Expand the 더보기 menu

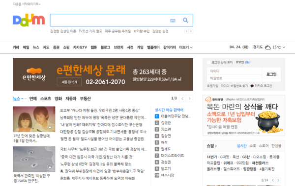186,47
